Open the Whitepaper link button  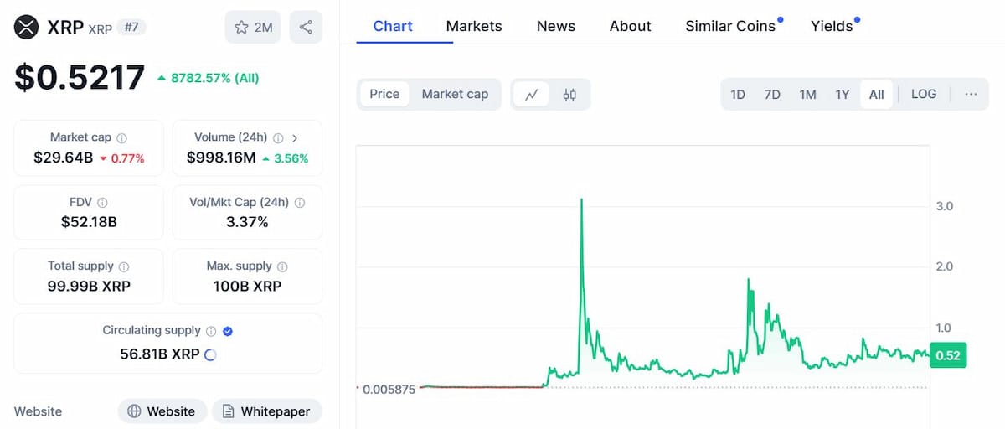pyautogui.click(x=266, y=411)
